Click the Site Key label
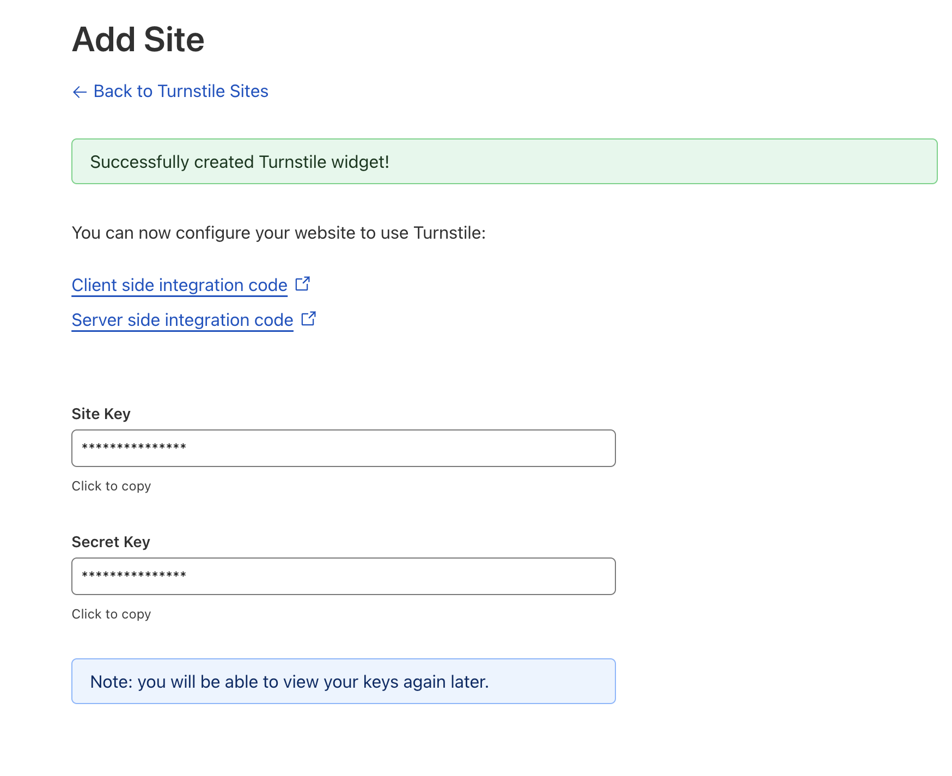 pos(101,414)
